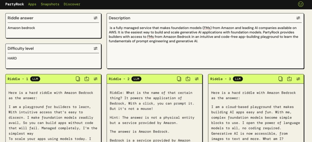
Task: Click the Difficulty level heading
Action: pyautogui.click(x=21, y=48)
